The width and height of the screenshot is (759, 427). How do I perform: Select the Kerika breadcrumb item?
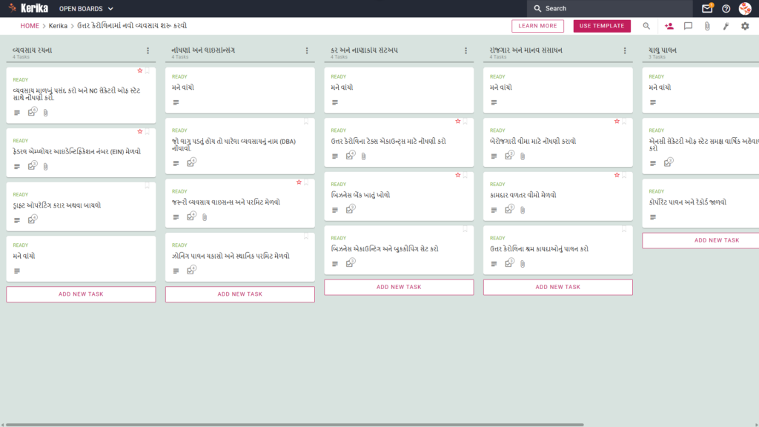click(58, 26)
